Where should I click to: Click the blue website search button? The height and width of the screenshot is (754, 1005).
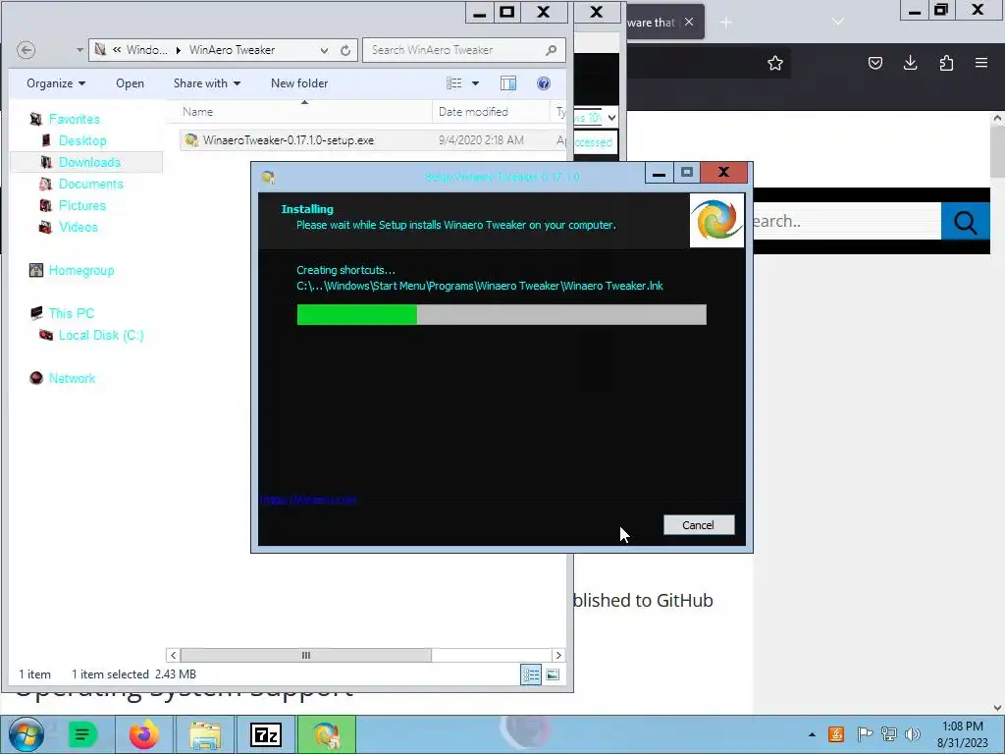point(966,221)
